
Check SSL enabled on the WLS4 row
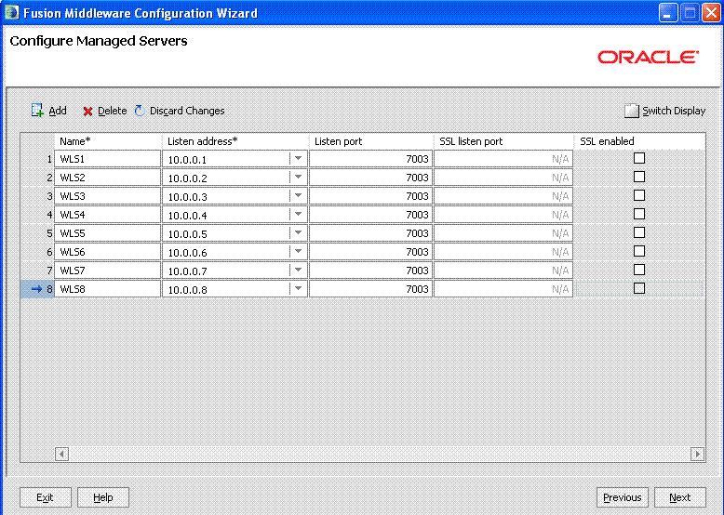639,214
